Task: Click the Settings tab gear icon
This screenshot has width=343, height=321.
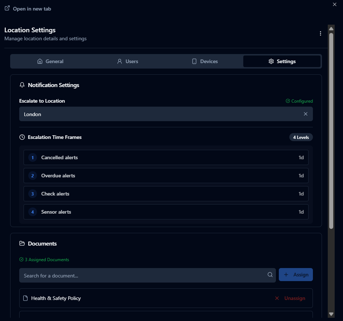Action: [271, 61]
